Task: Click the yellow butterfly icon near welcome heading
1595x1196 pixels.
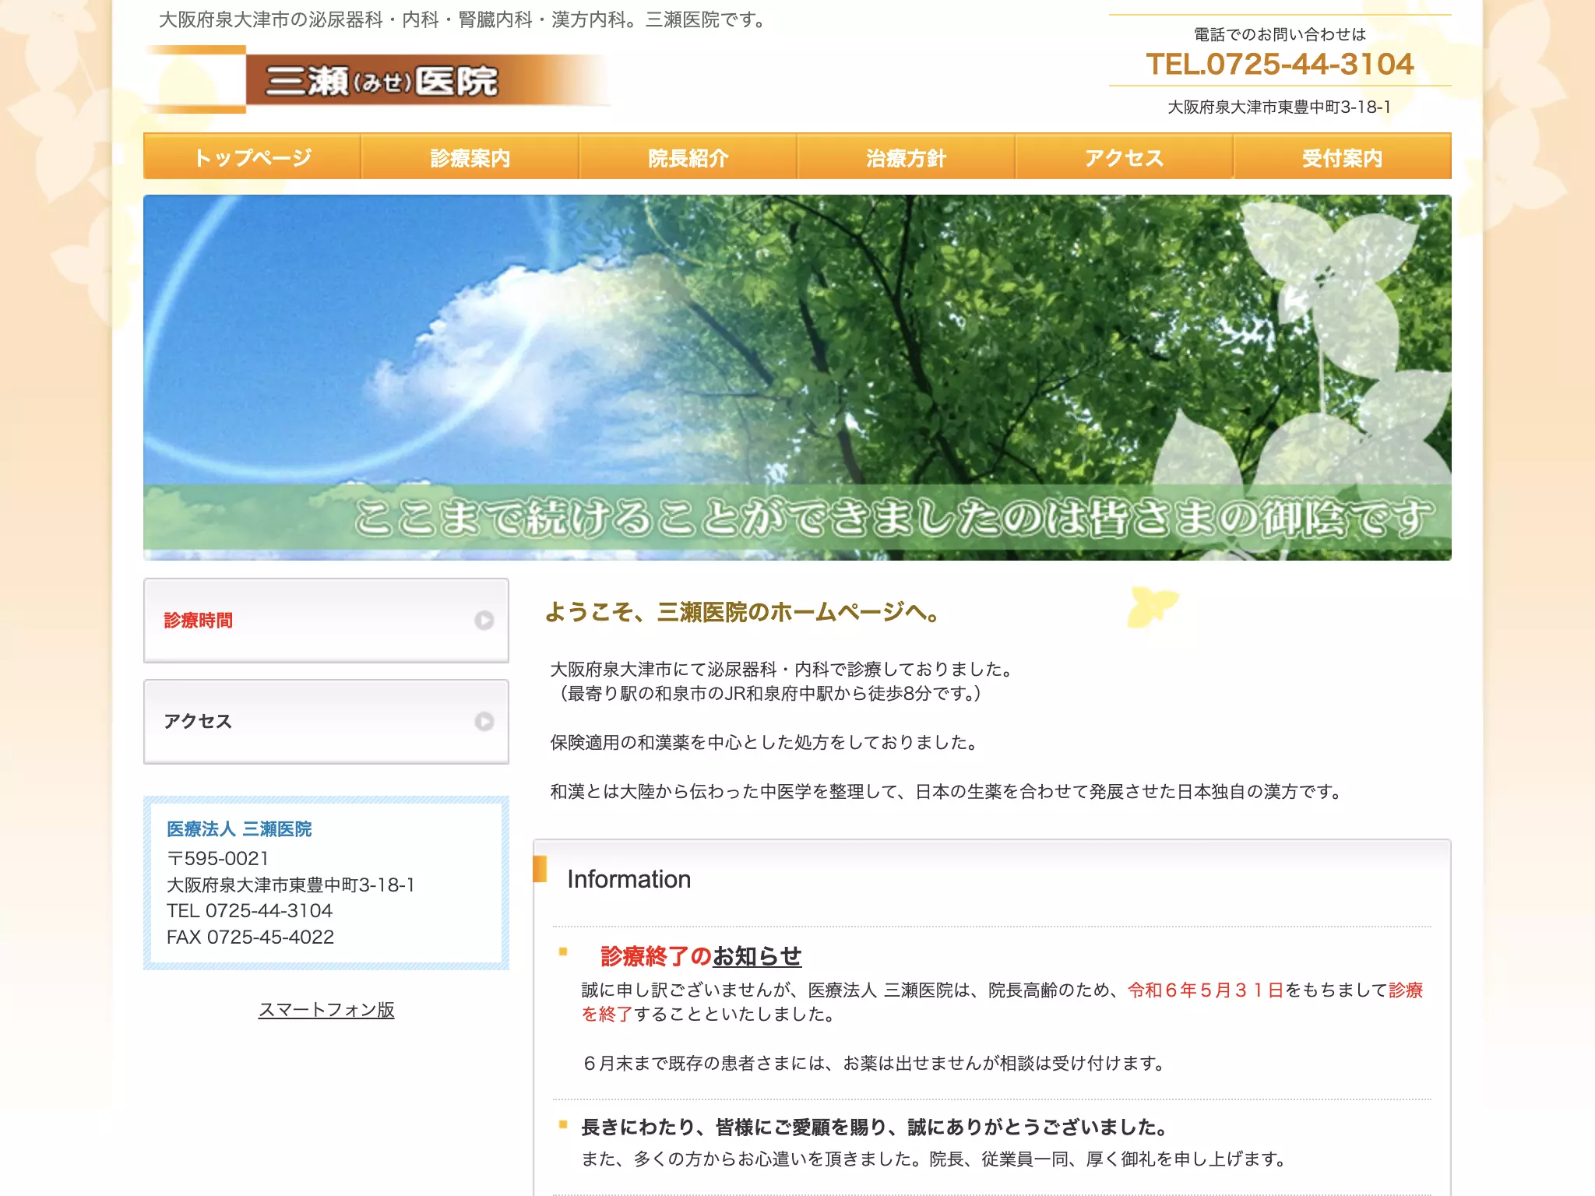Action: (1152, 607)
